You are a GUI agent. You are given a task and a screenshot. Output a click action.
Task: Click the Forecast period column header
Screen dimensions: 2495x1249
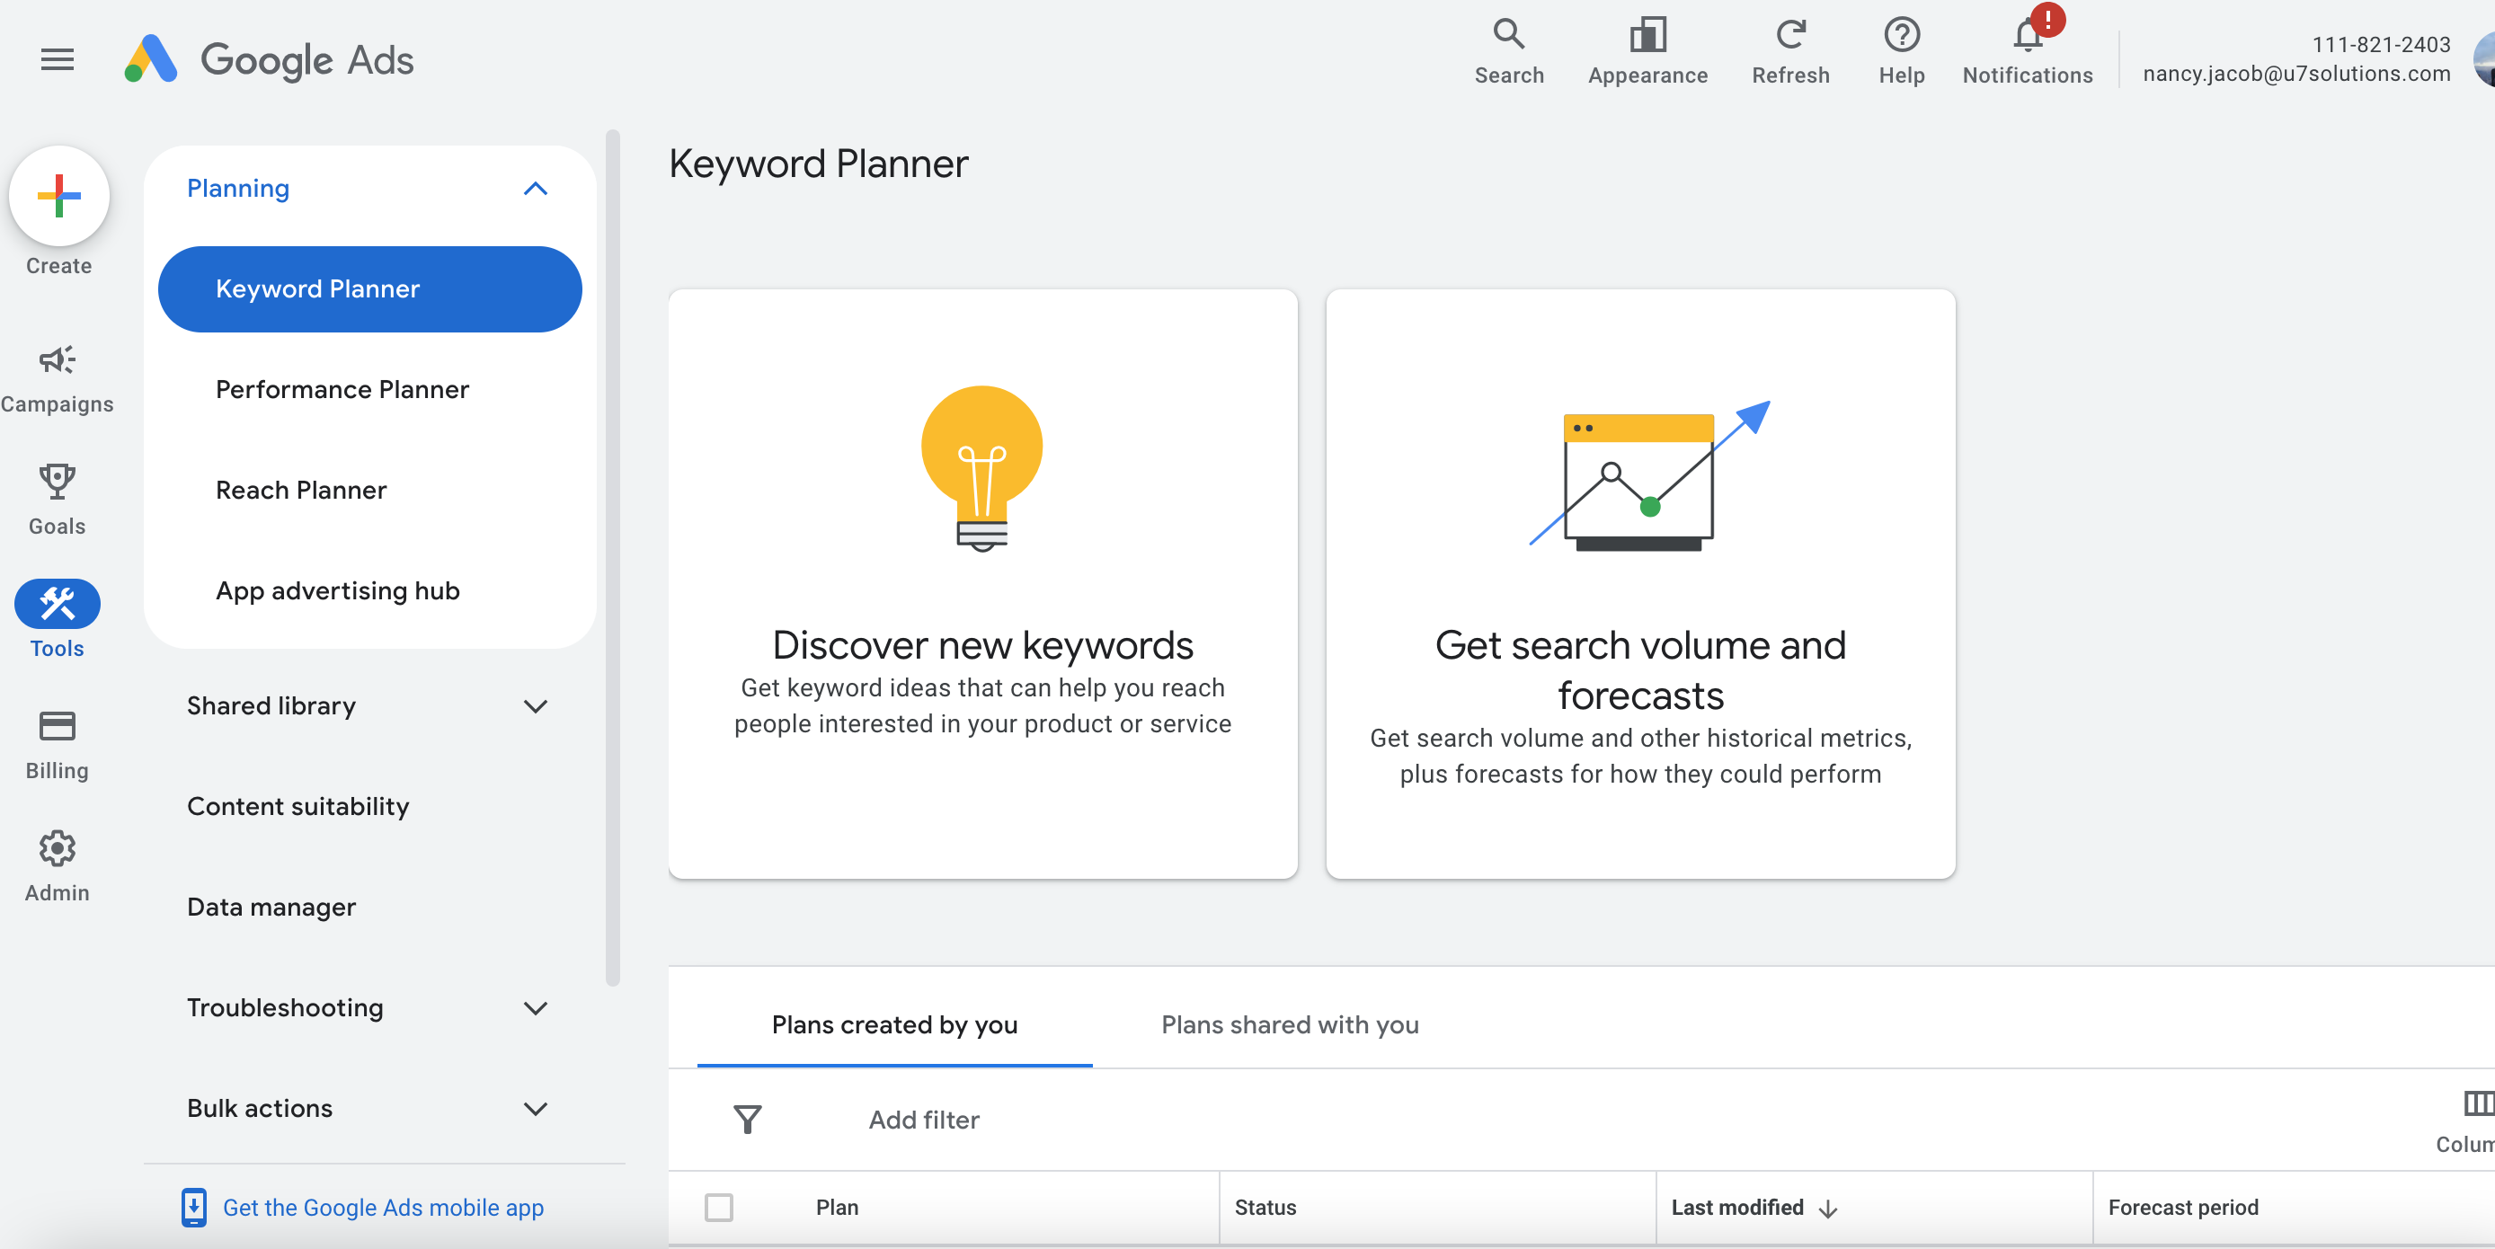click(2183, 1208)
